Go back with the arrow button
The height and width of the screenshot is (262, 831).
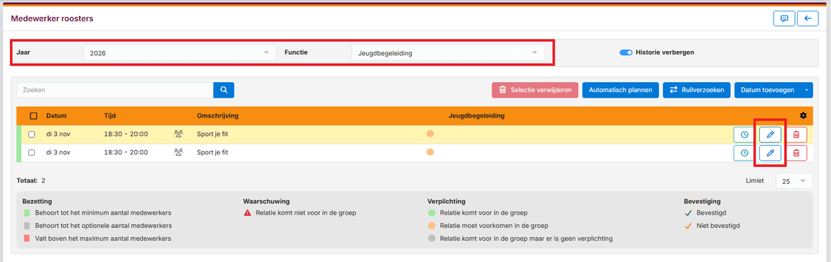pyautogui.click(x=808, y=18)
